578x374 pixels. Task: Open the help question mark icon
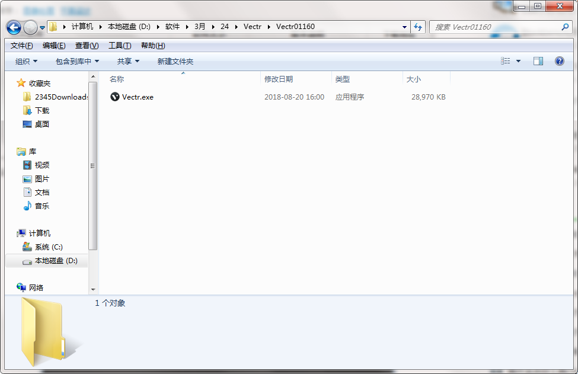[x=559, y=61]
